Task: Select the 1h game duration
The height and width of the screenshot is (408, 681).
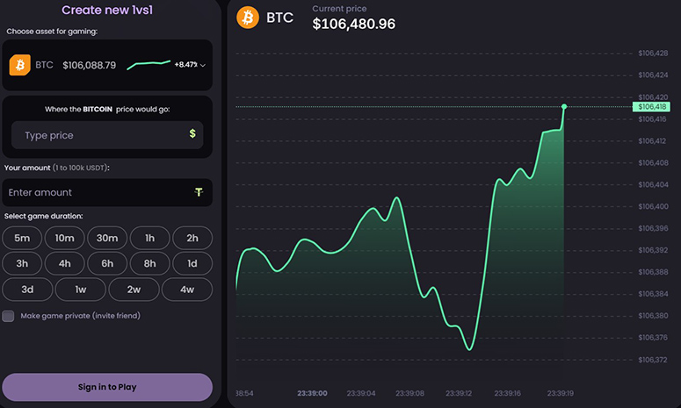Action: pos(149,238)
